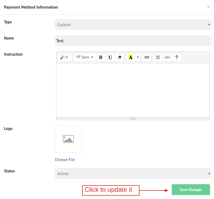Screen dimensions: 214x199
Task: Insert a link with the chain icon
Action: coord(147,57)
